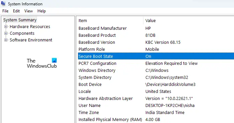Select System Summary tree node

pos(20,20)
